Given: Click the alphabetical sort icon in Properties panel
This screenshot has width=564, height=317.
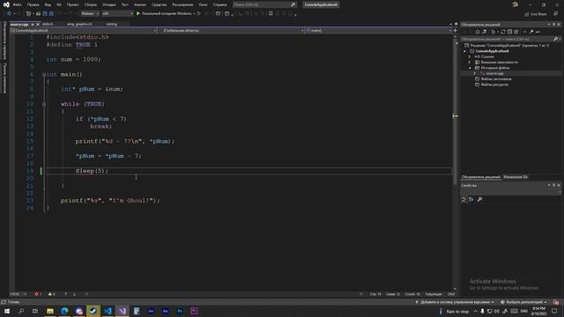Looking at the screenshot, I should point(471,200).
